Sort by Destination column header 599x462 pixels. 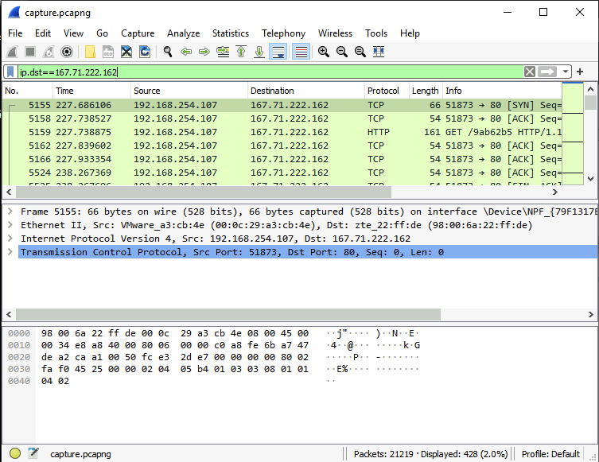click(x=306, y=91)
